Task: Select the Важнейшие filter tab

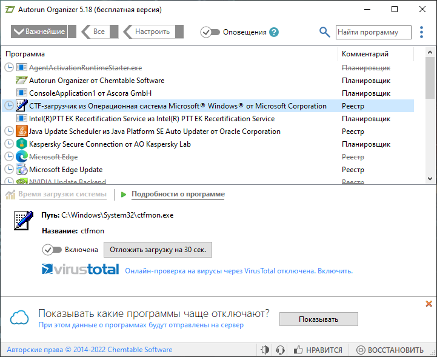Action: click(44, 32)
